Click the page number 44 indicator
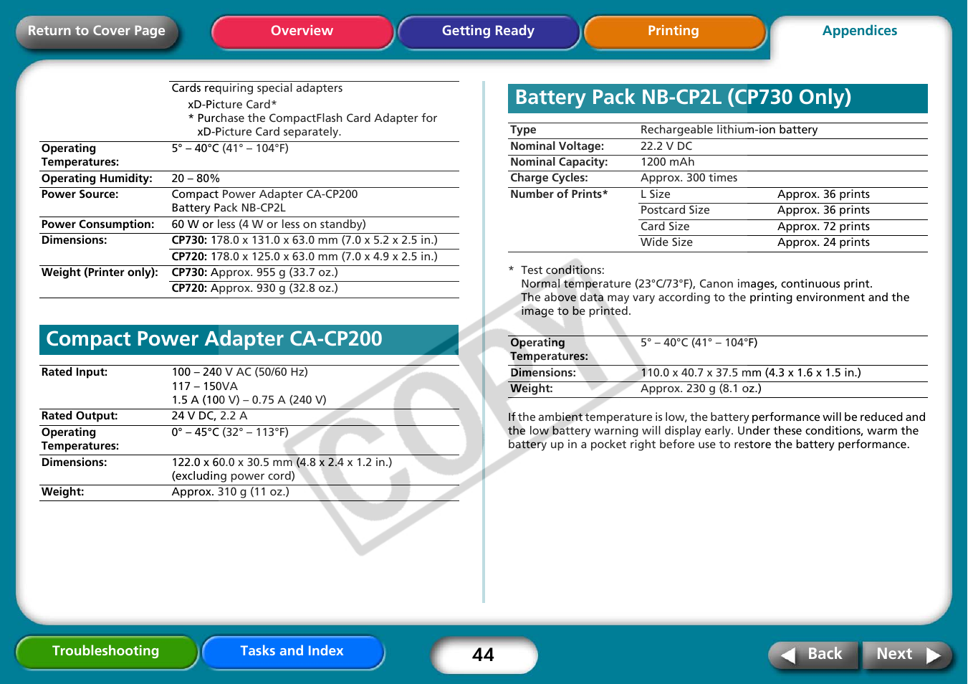The image size is (968, 684). pos(484,655)
